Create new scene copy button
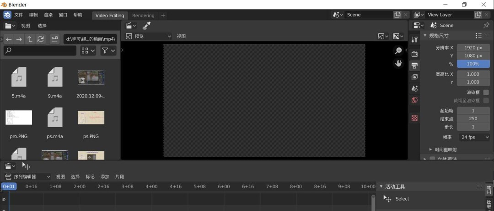Viewport: 494px width, 211px height. pyautogui.click(x=397, y=15)
